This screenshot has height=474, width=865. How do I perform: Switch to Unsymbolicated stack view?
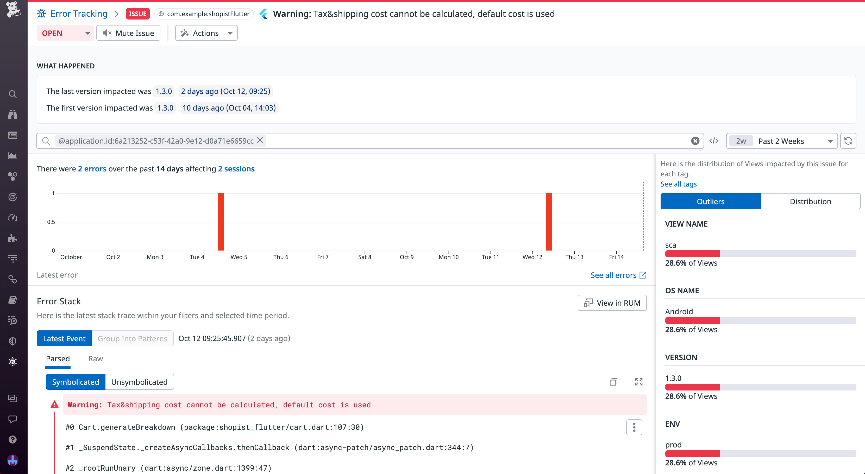pos(139,382)
